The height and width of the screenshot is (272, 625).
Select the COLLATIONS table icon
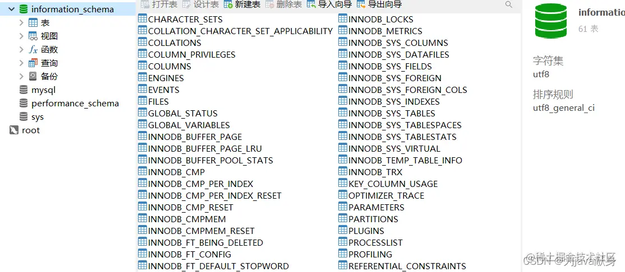[x=143, y=43]
